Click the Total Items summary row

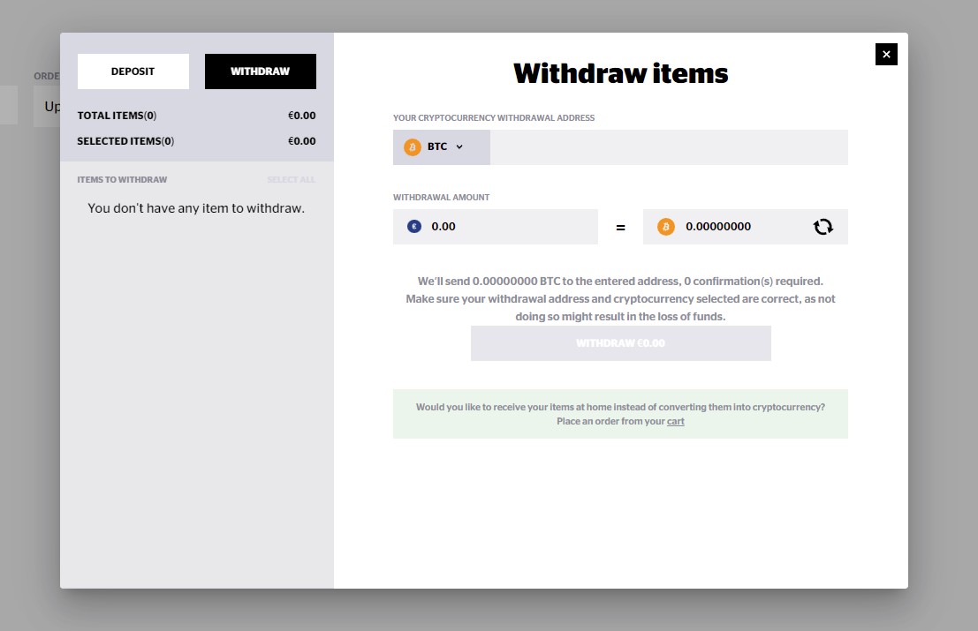click(x=196, y=116)
